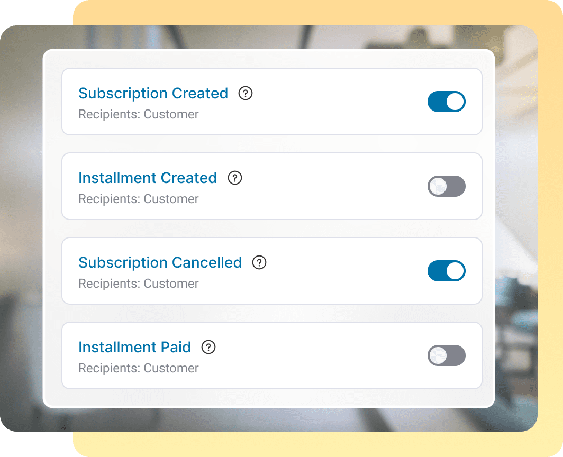
Task: Click the help icon beside Installment Paid
Action: [208, 347]
